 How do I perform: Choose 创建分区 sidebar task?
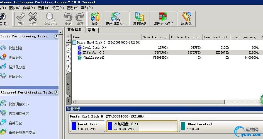pyautogui.click(x=15, y=58)
